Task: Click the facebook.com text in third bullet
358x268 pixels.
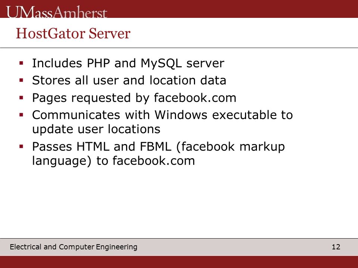Action: 195,98
